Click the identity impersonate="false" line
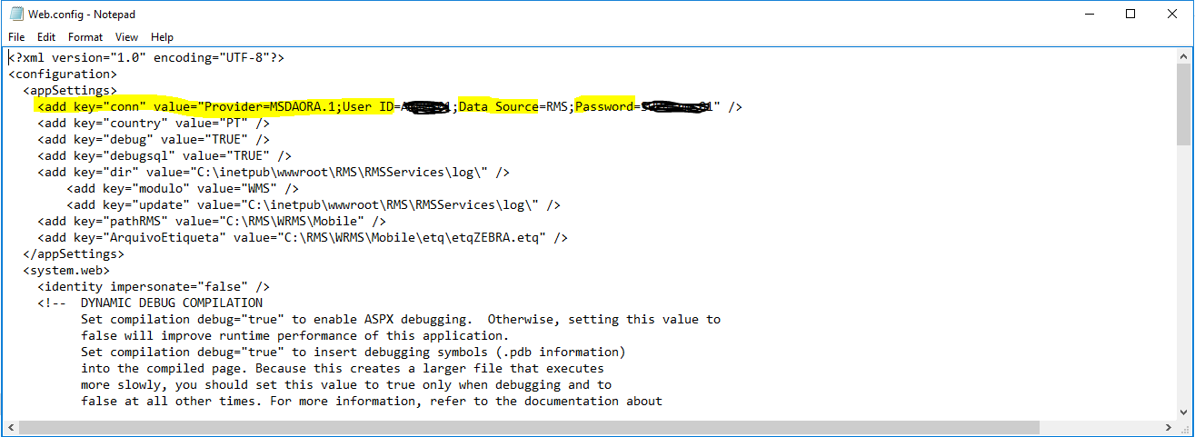 [x=154, y=287]
